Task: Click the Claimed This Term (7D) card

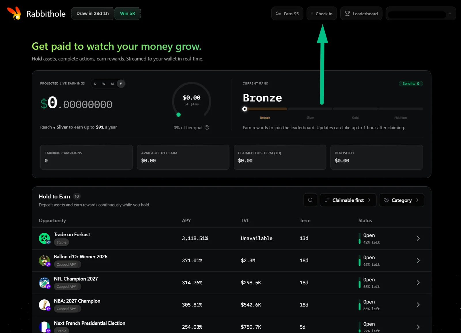Action: [280, 157]
